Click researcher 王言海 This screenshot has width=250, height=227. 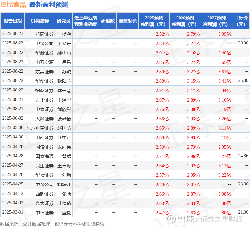tap(64, 165)
